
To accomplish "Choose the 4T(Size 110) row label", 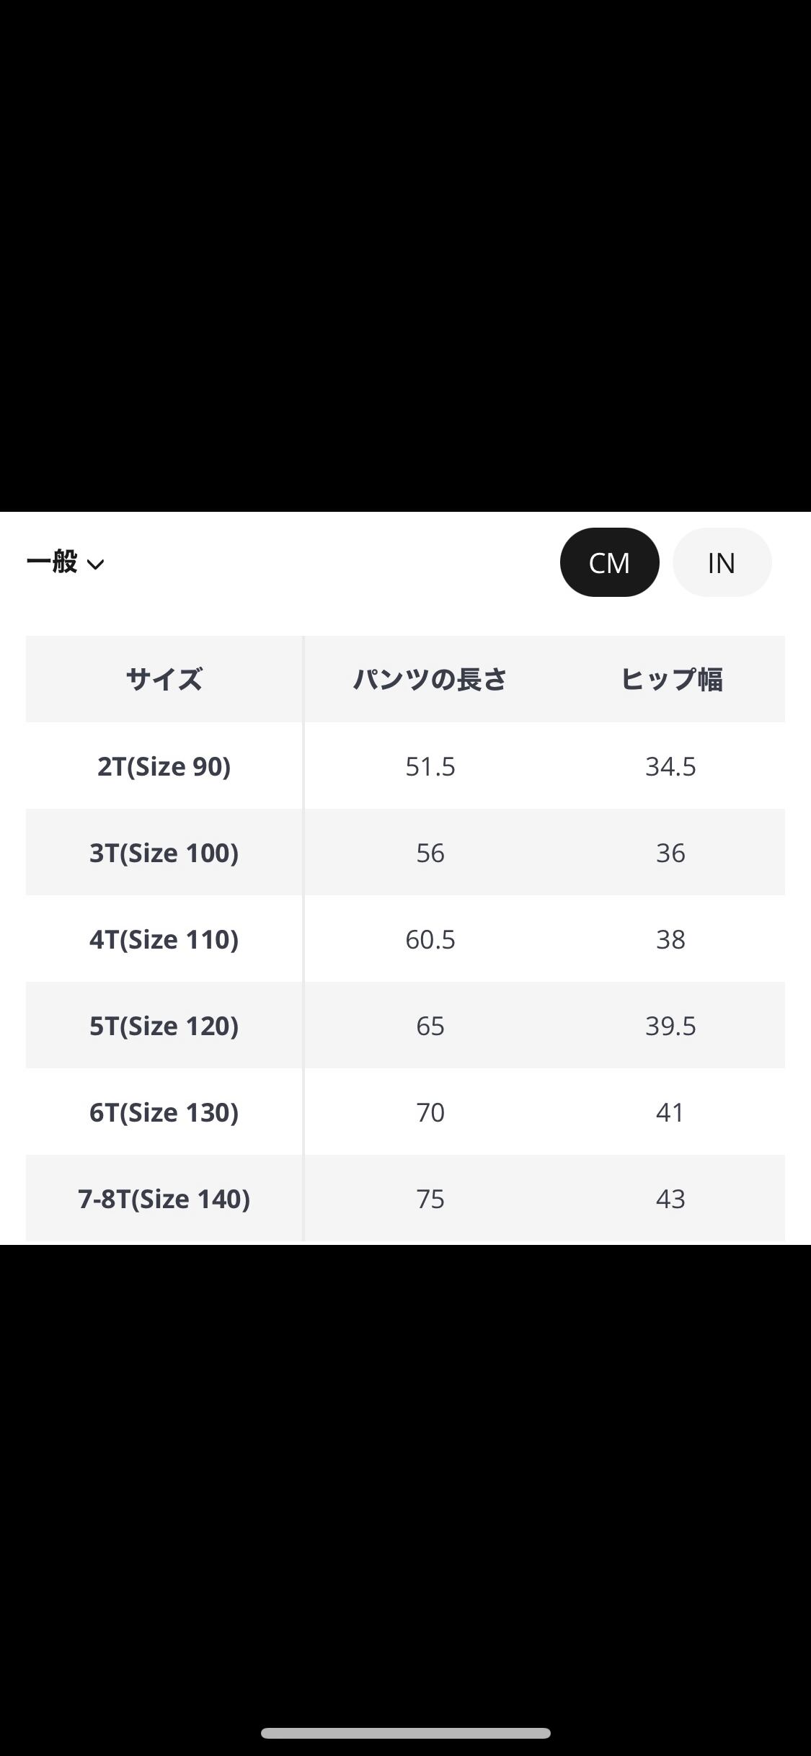I will coord(164,939).
